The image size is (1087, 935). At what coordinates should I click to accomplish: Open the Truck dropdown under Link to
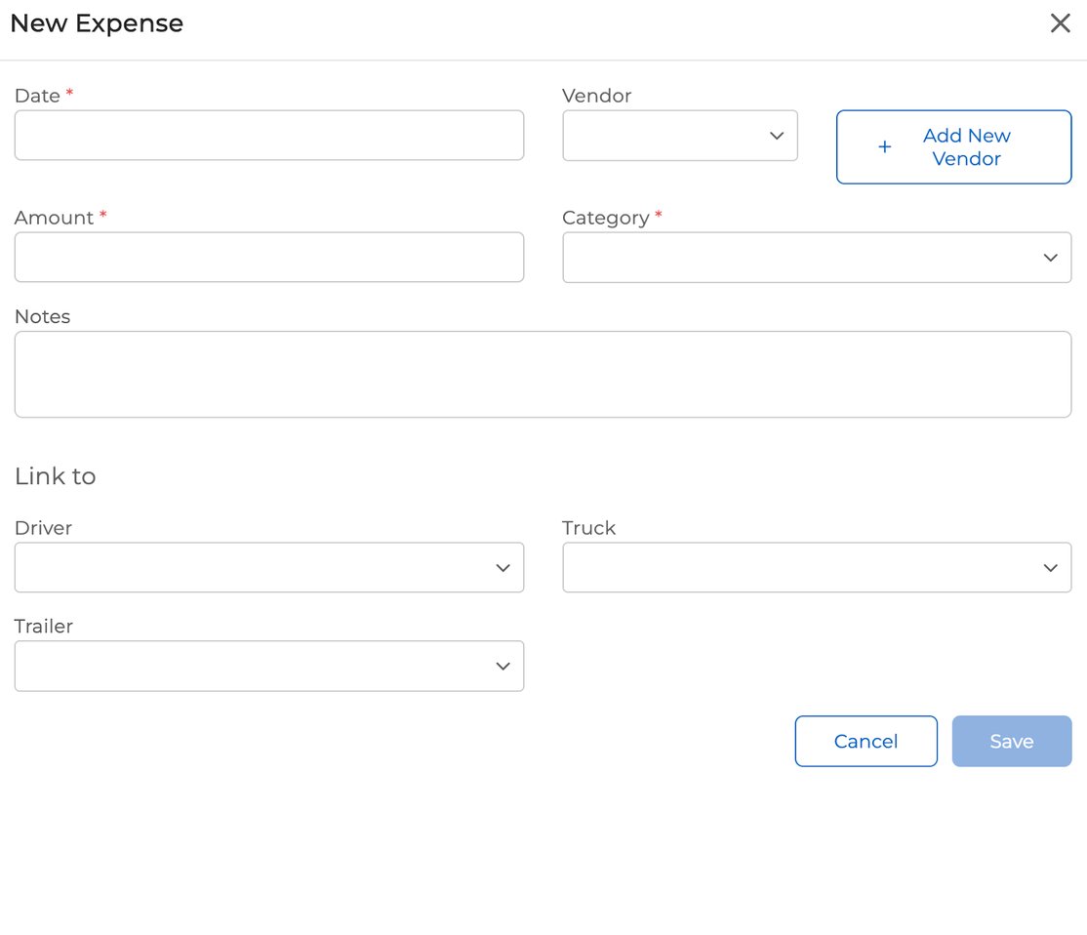click(817, 567)
